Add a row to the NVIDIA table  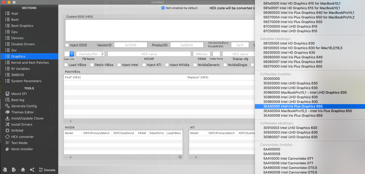click(71, 157)
